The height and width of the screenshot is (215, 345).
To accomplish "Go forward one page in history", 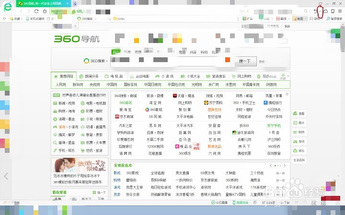I will pos(29,11).
